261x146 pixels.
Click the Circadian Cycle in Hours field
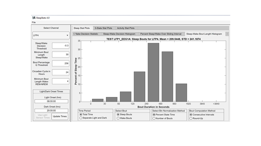61,72
